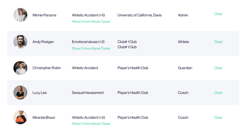Click Emotional abuse (+2) label

coord(88,42)
